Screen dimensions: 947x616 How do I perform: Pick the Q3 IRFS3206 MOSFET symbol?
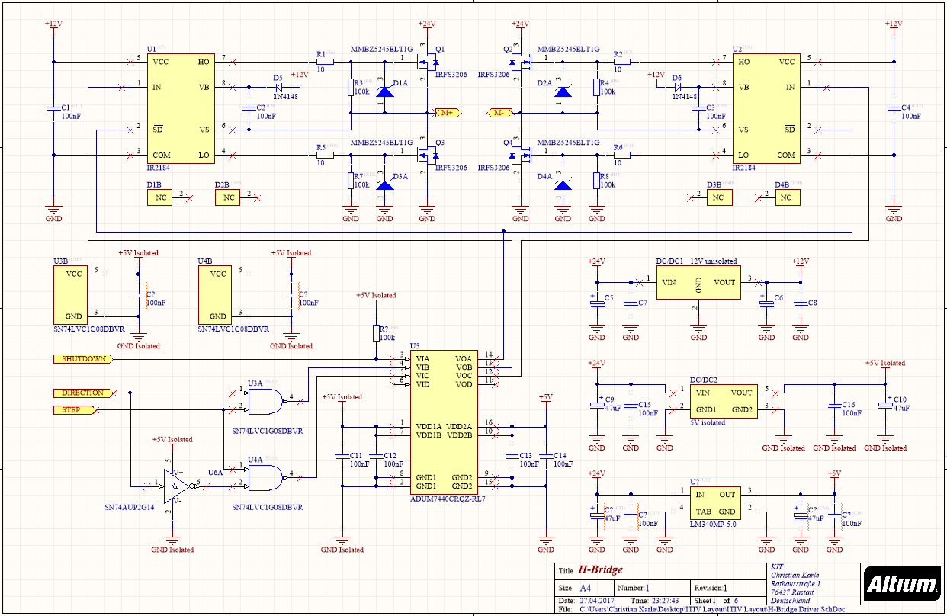tap(427, 155)
